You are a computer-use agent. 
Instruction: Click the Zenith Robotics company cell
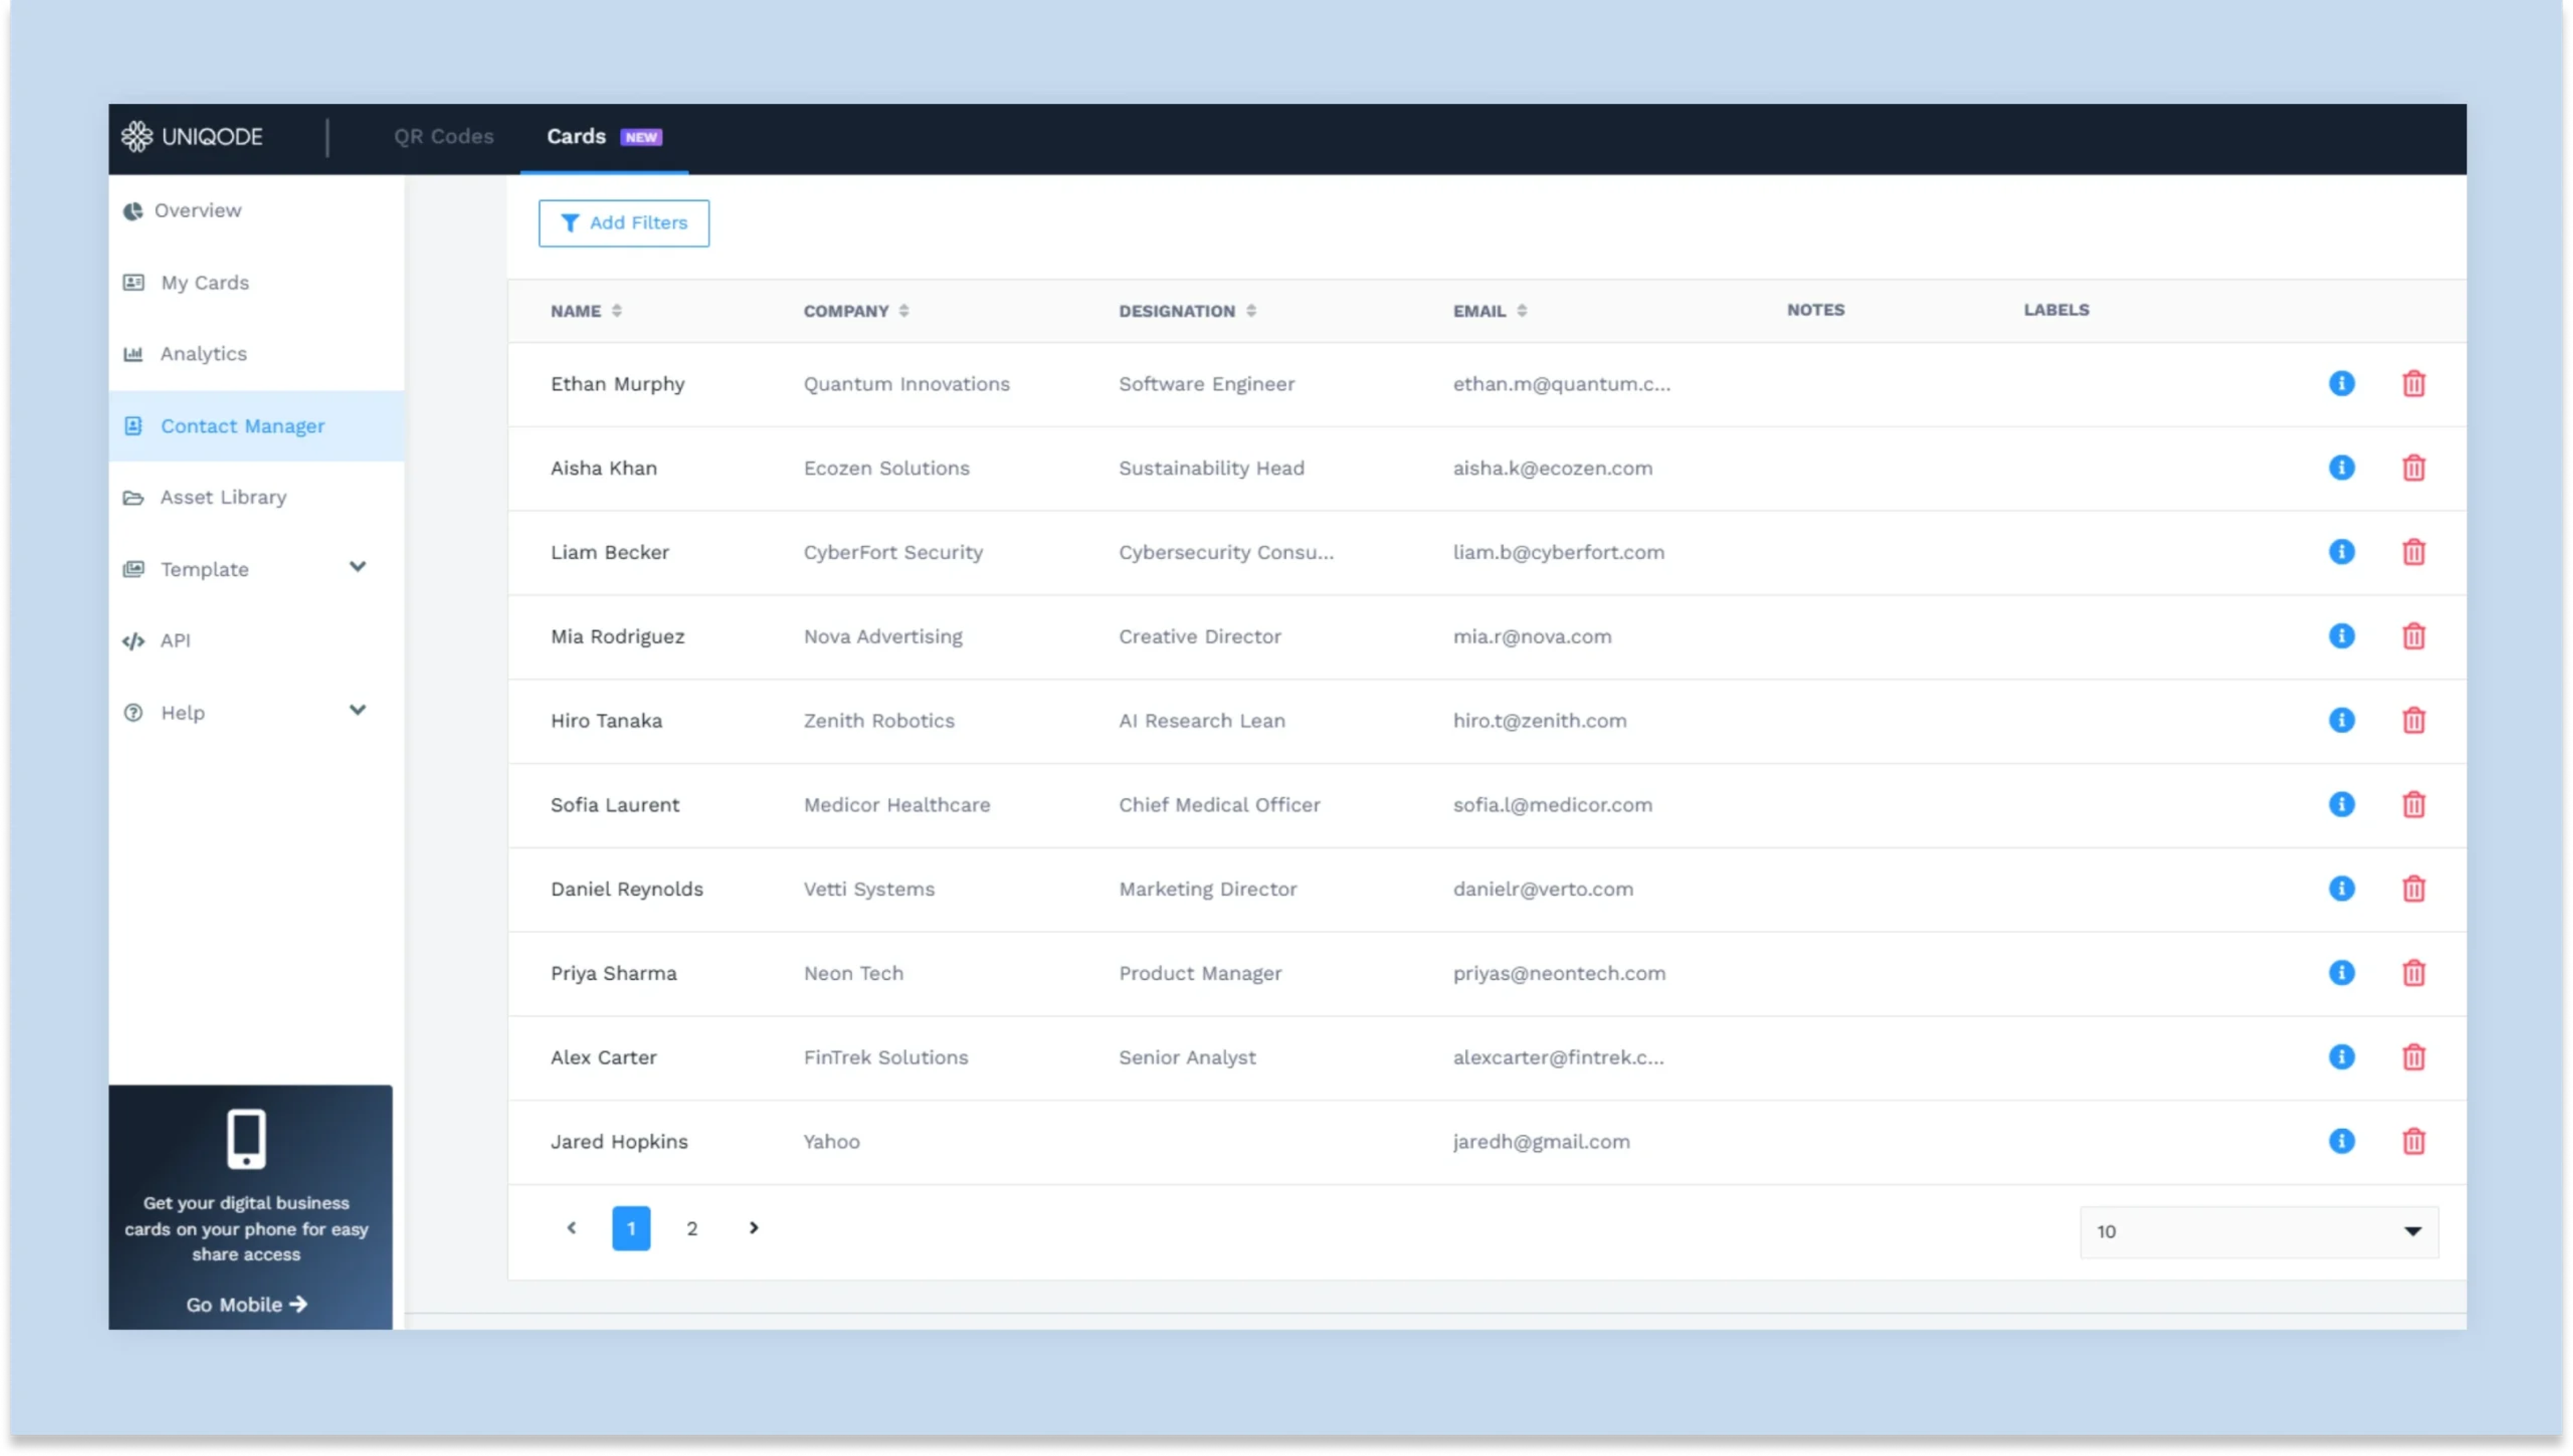click(878, 720)
